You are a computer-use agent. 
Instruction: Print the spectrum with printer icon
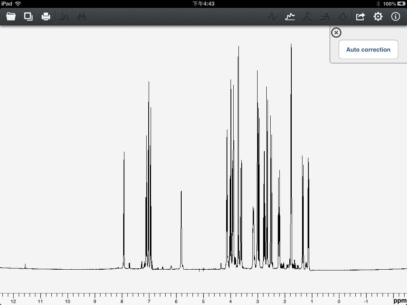tap(46, 17)
